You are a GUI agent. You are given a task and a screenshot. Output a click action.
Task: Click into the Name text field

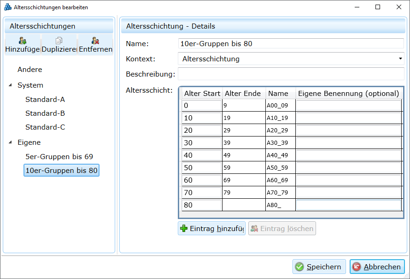(x=290, y=44)
